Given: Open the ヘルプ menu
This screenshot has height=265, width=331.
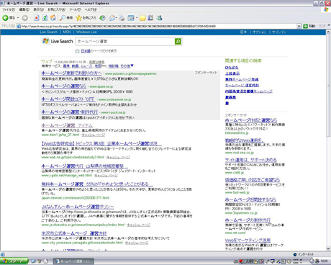Looking at the screenshot, I should [91, 9].
